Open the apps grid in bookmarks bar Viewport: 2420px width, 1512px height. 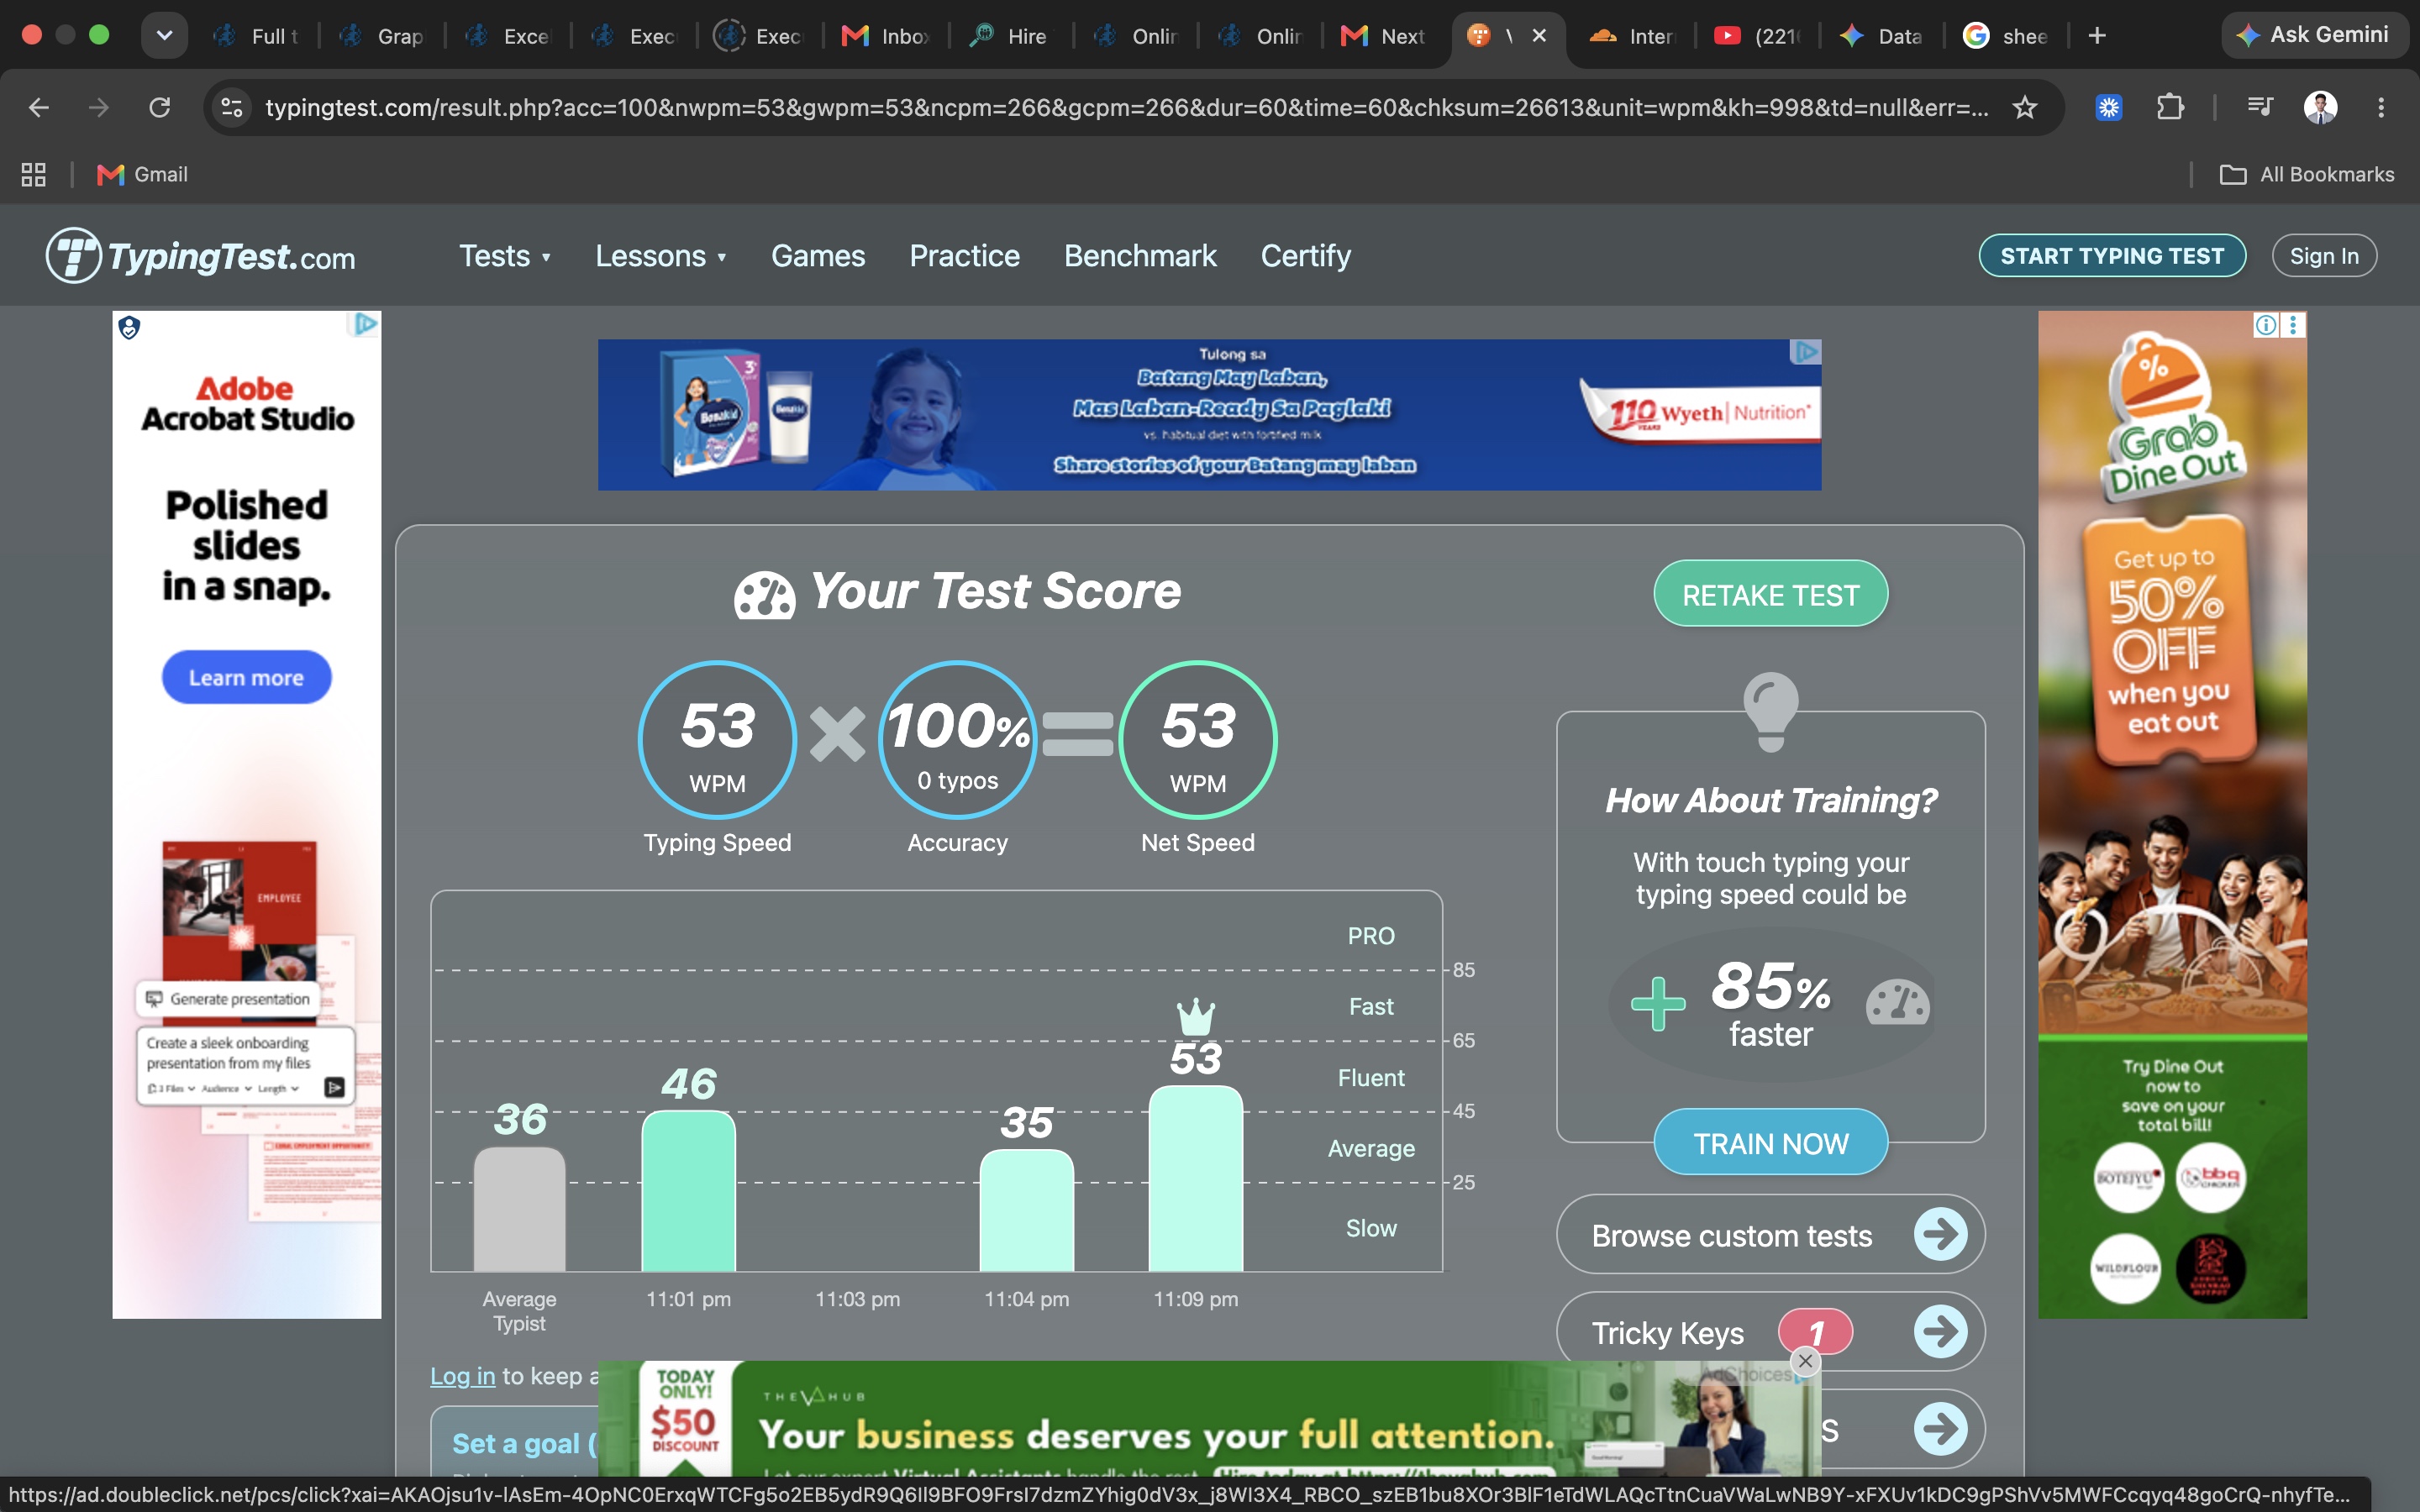[34, 174]
